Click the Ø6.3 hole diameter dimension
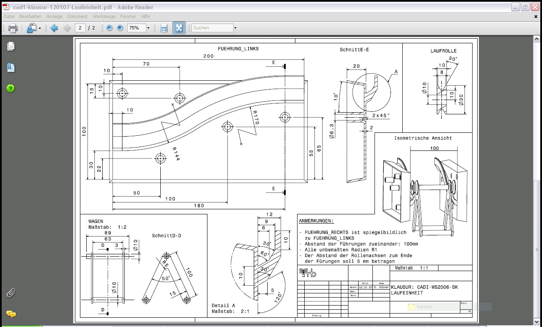 (332, 131)
